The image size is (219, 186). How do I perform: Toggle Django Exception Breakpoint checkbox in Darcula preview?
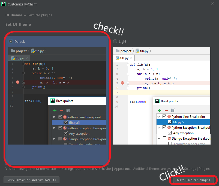click(60, 139)
